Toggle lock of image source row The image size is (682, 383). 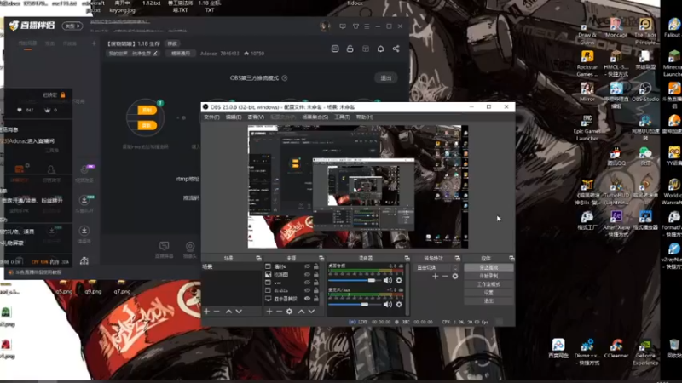[x=316, y=274]
